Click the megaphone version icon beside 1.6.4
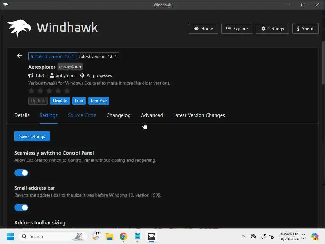325x244 pixels. pos(31,75)
